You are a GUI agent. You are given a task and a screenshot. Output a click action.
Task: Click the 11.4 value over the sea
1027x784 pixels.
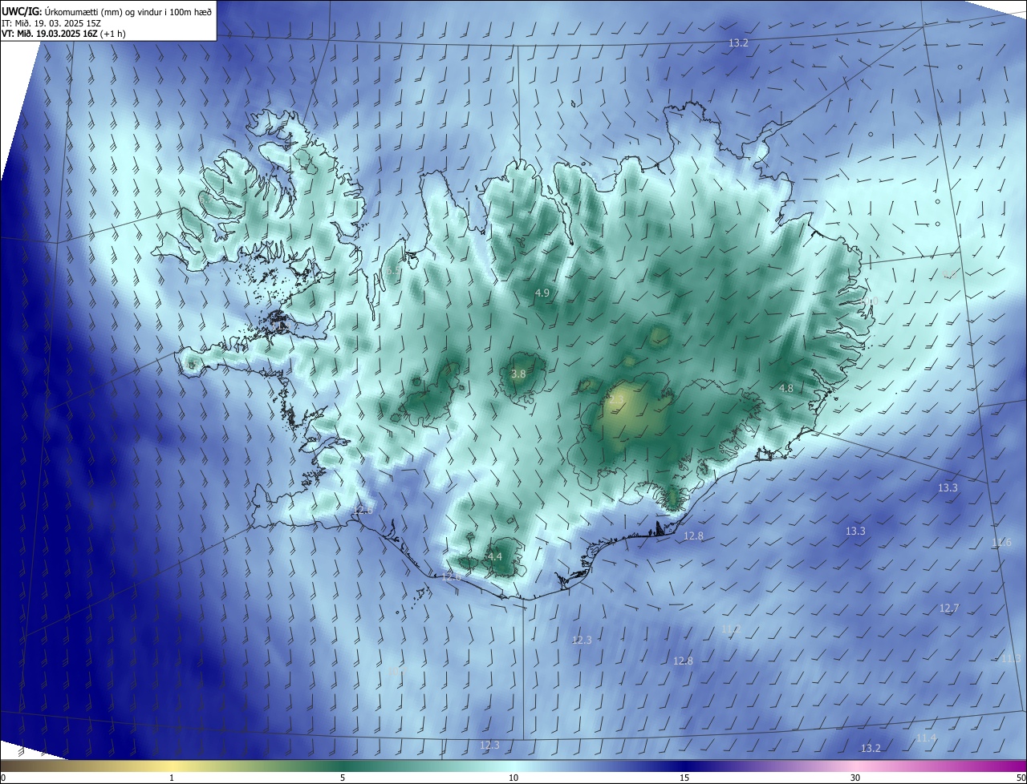point(926,738)
